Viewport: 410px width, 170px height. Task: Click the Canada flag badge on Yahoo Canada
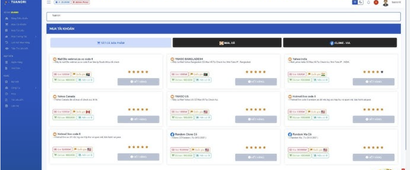[x=81, y=112]
